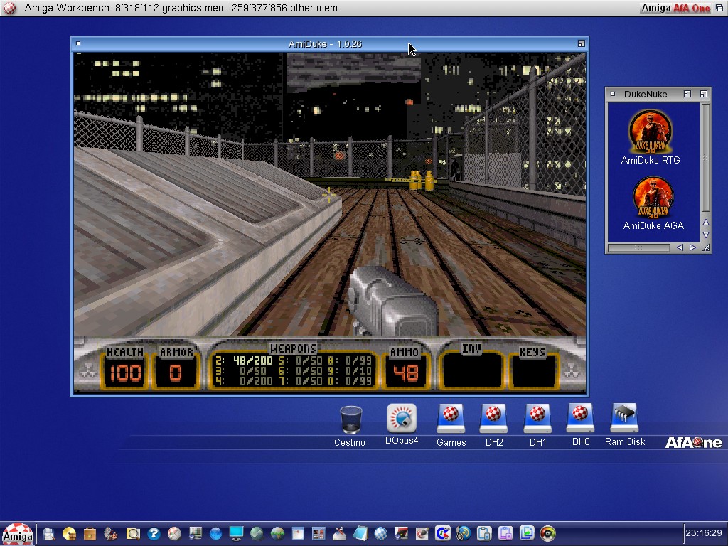Click the scroll right arrow in DukeNuke window

(x=692, y=247)
